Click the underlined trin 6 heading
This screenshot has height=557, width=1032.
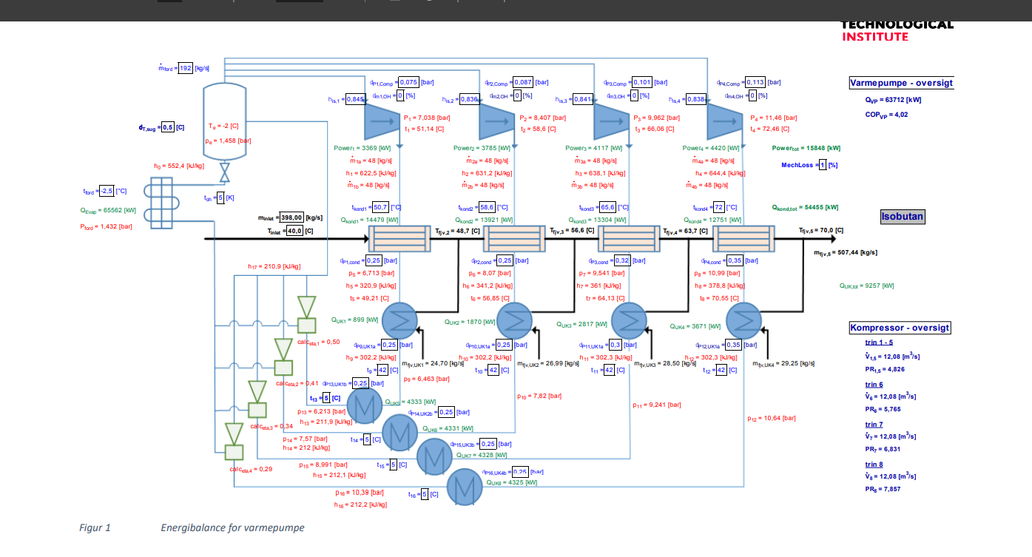pos(874,385)
